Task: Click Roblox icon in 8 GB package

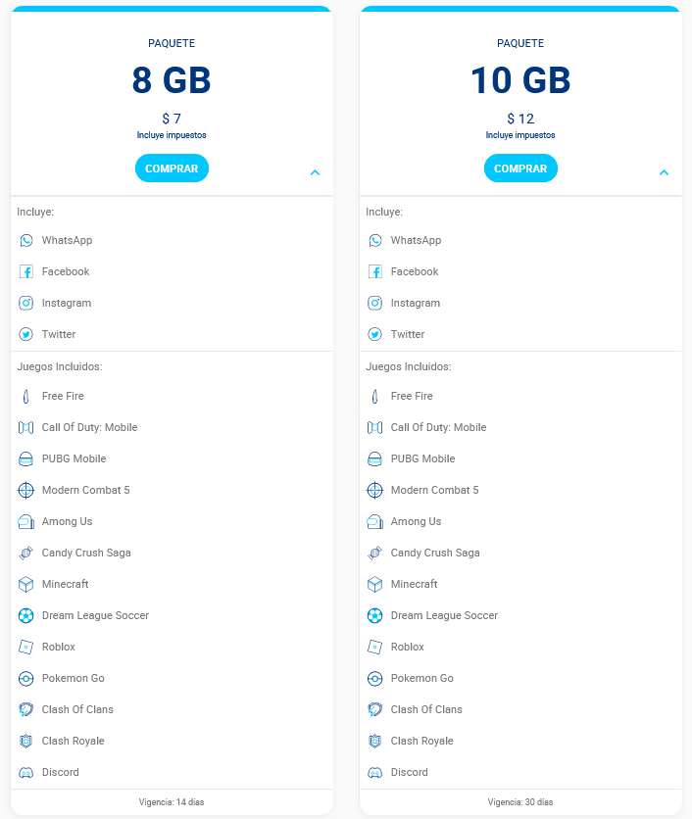Action: pos(26,647)
